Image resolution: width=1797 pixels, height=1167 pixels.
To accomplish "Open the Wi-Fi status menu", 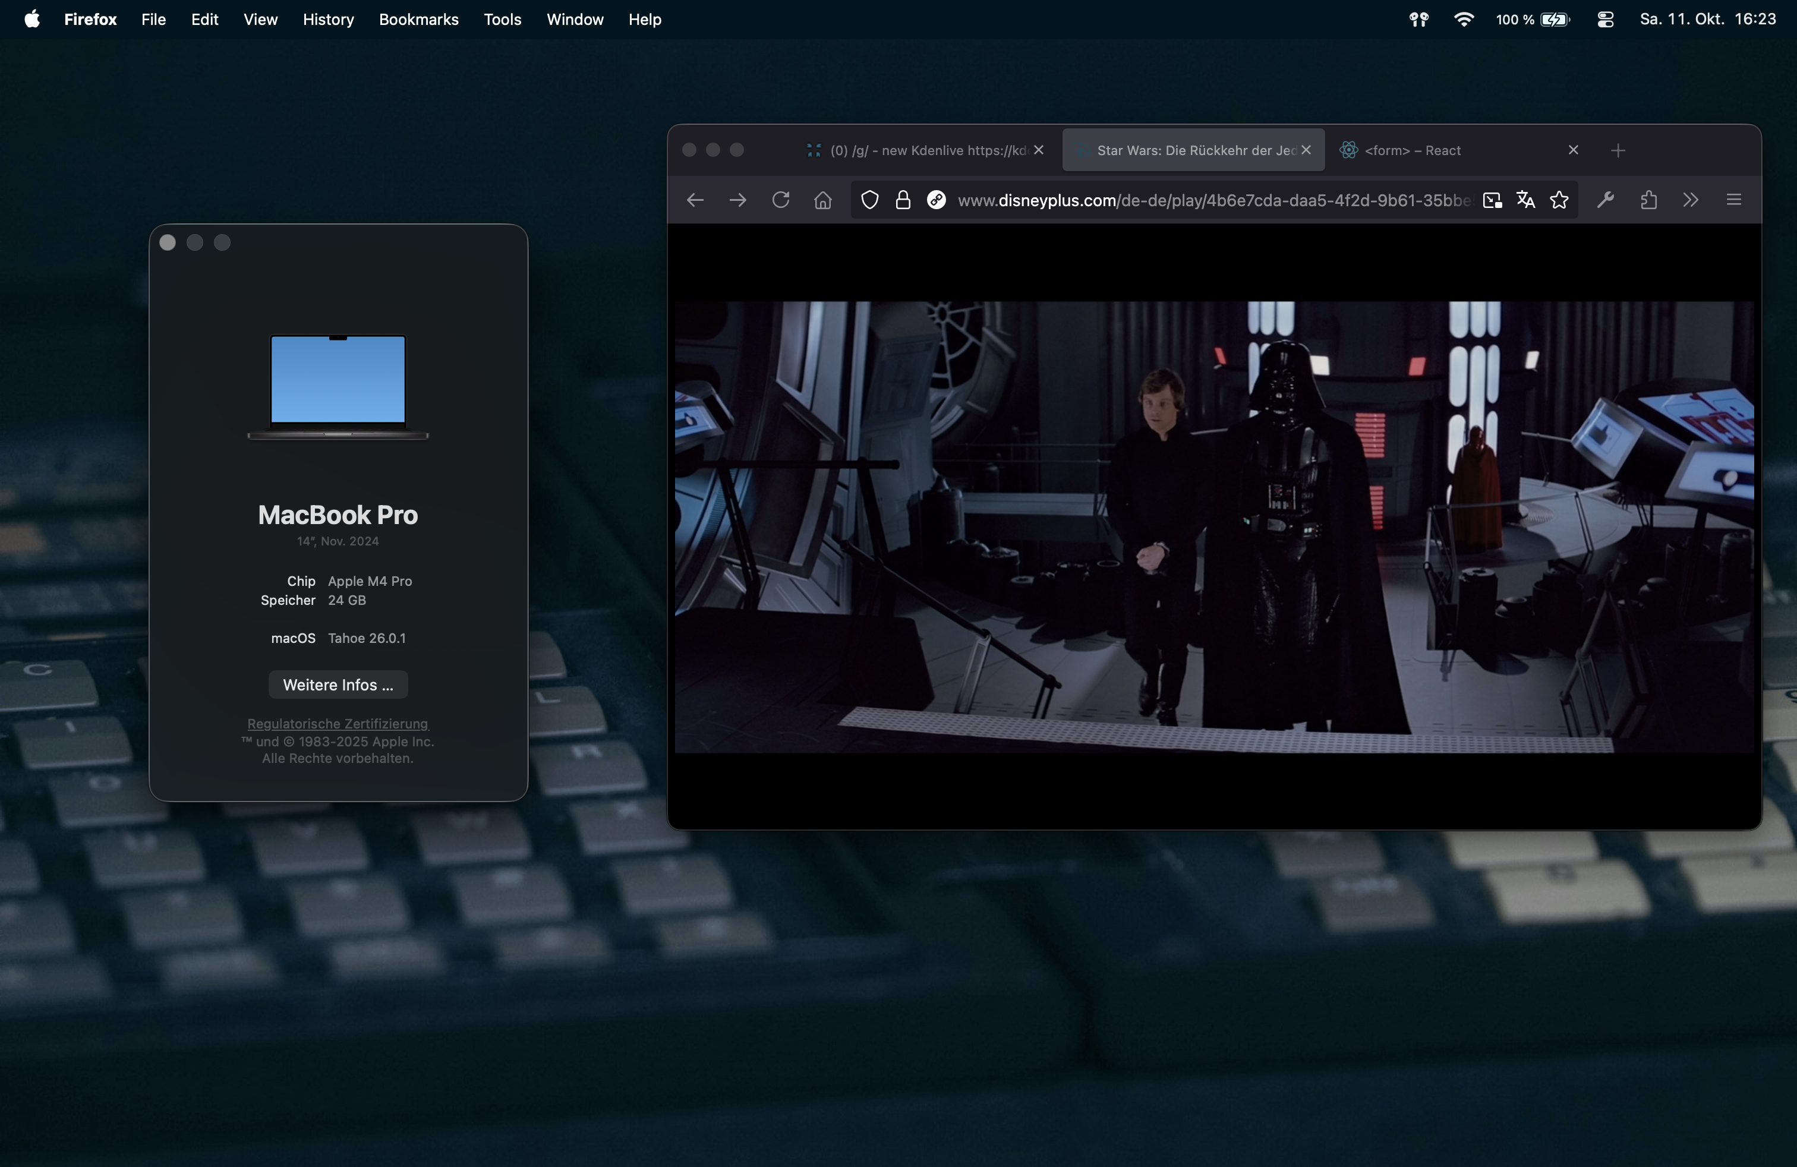I will point(1463,20).
